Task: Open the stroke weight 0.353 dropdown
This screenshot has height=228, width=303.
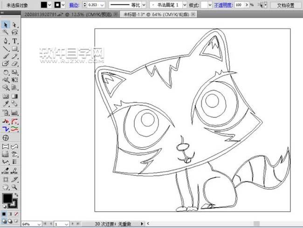Action: point(102,5)
